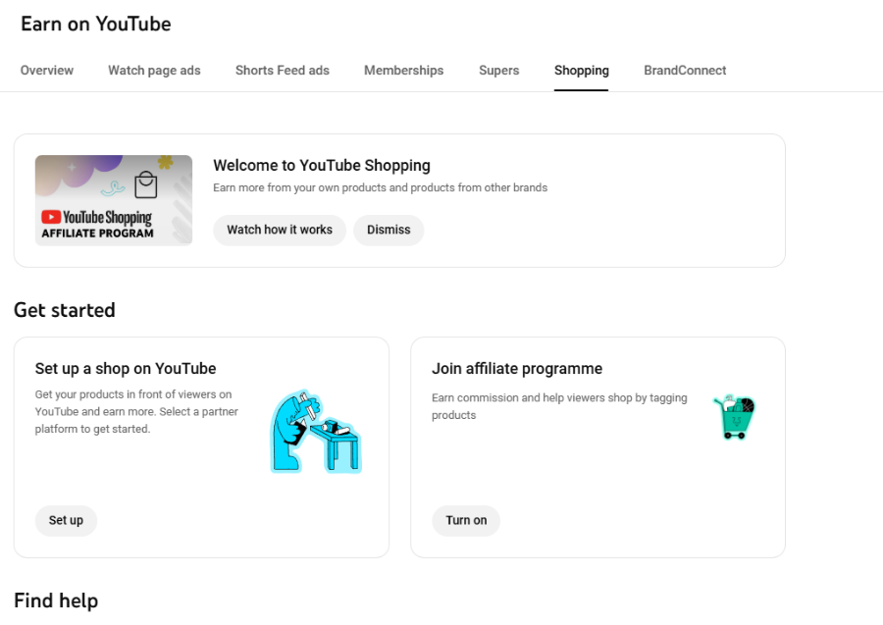The width and height of the screenshot is (883, 625).
Task: Click Watch how it works button
Action: 280,230
